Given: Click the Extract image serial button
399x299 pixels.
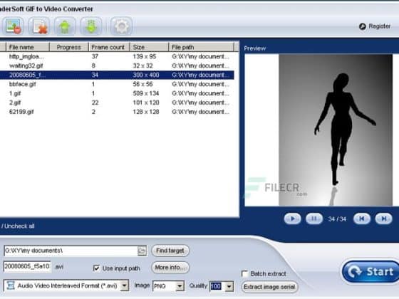Looking at the screenshot, I should (269, 287).
